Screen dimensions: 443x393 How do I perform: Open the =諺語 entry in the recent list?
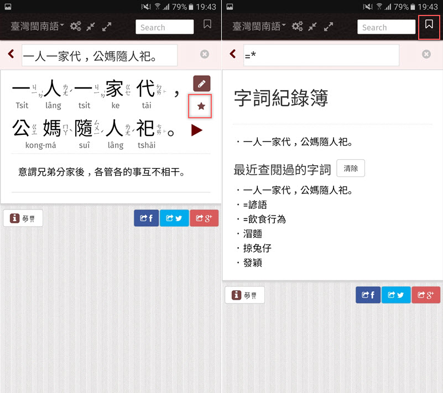(255, 205)
